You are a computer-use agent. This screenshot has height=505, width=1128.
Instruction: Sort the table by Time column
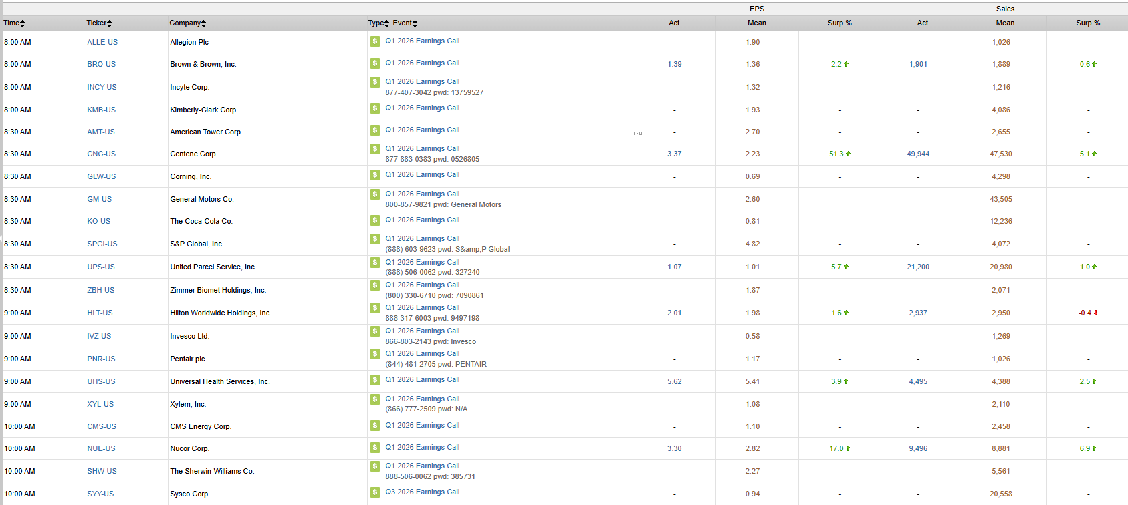[x=14, y=23]
